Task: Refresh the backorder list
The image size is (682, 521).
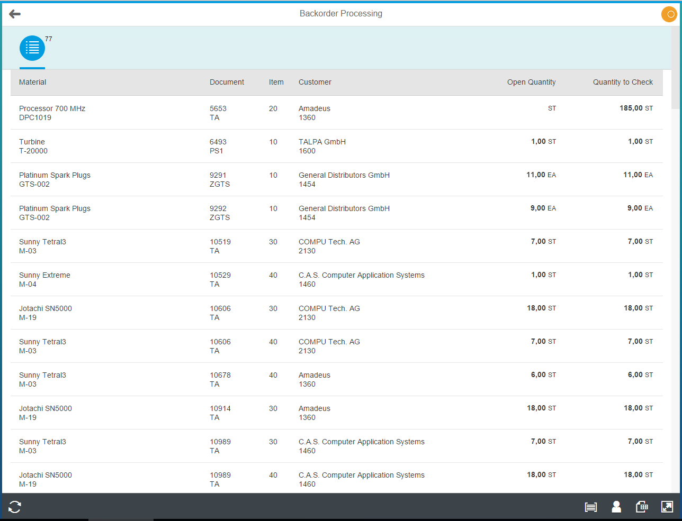Action: pos(15,507)
